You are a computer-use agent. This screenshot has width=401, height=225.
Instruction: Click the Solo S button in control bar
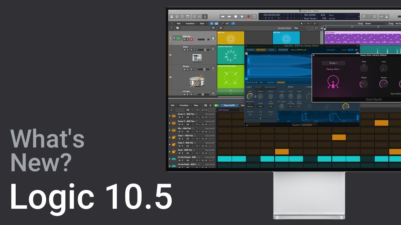(x=375, y=17)
